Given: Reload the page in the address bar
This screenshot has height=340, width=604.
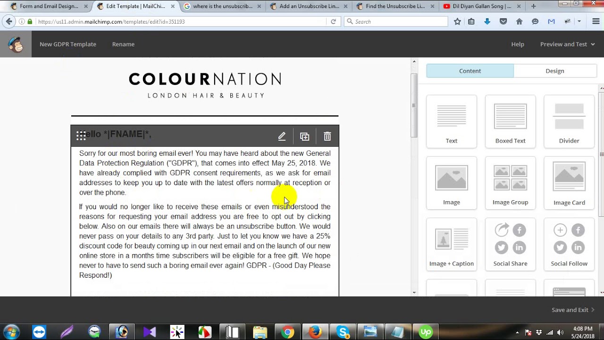Looking at the screenshot, I should point(333,21).
